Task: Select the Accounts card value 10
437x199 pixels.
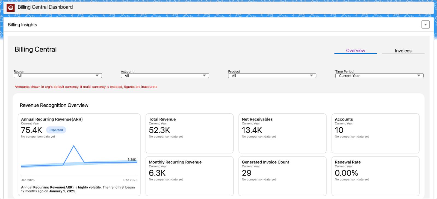Action: point(339,130)
